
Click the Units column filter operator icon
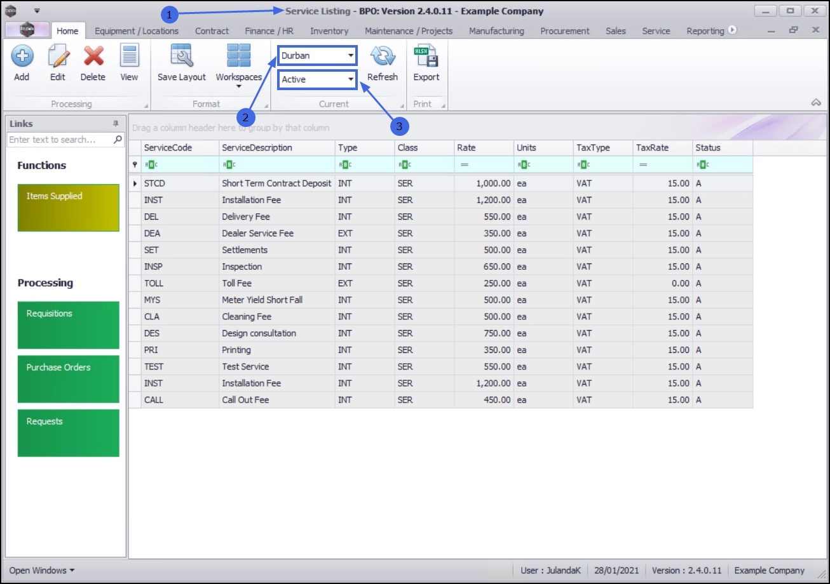(523, 164)
